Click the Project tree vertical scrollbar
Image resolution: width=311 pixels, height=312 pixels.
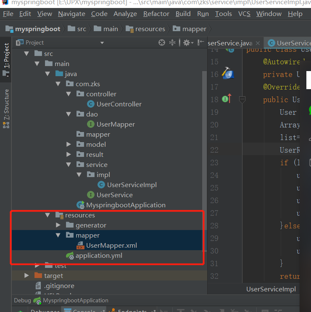tap(204, 161)
